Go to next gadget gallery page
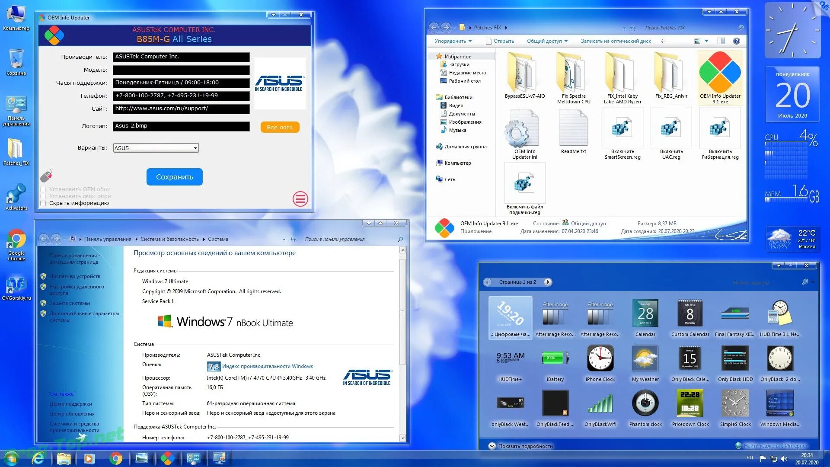Viewport: 830px width, 467px height. coord(548,282)
